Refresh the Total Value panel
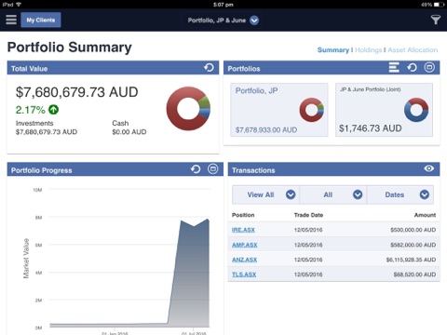 209,68
